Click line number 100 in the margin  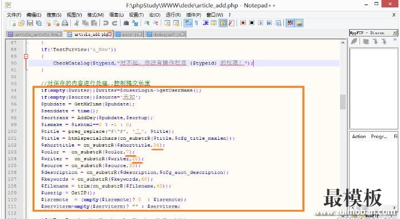(12, 131)
